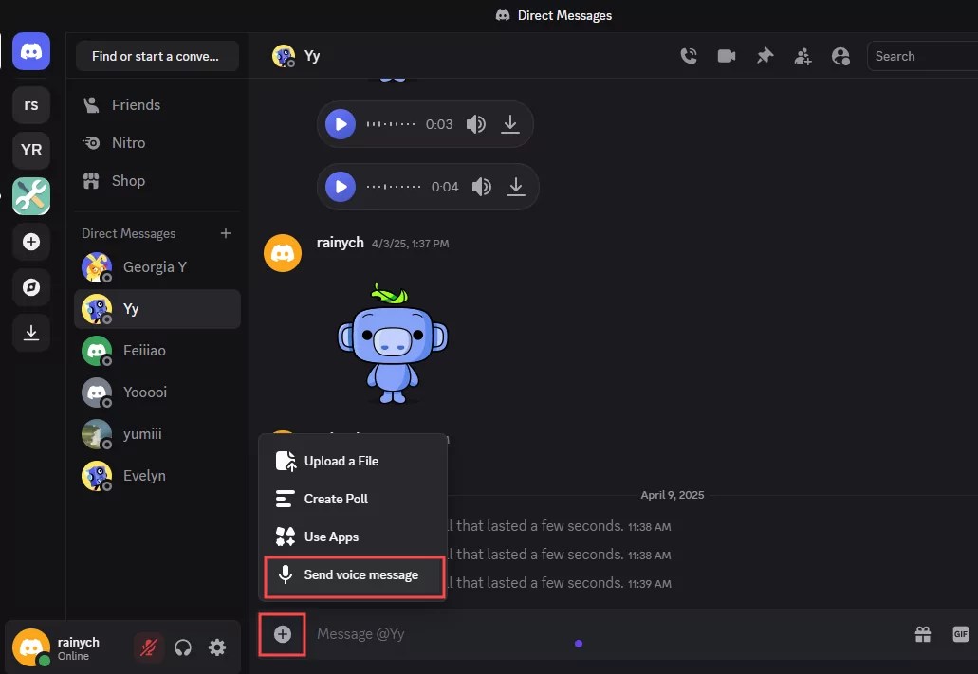Click the 0:03 voice message waveform
Viewport: 978px width, 674px height.
[x=391, y=124]
